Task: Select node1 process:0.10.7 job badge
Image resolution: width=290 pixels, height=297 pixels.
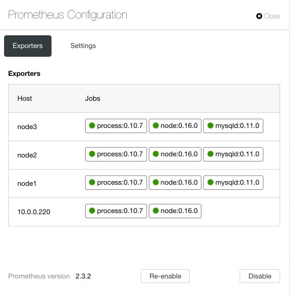Action: (116, 182)
